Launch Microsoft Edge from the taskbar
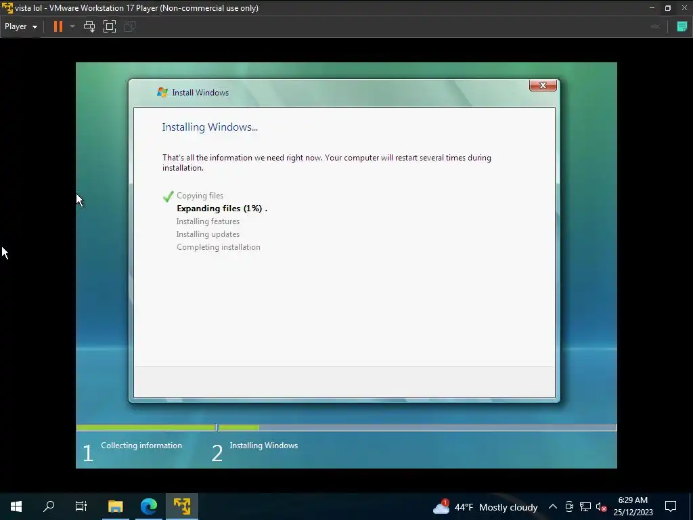 [x=149, y=506]
